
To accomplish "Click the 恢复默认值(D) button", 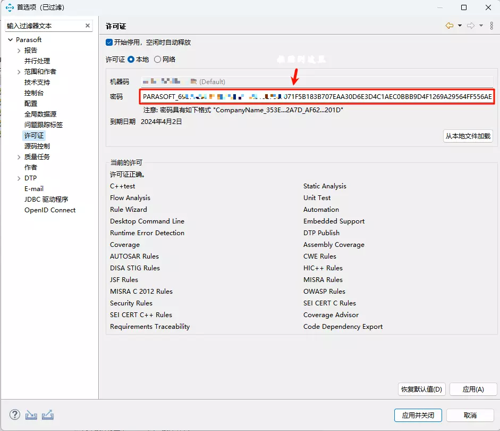I will [x=421, y=389].
